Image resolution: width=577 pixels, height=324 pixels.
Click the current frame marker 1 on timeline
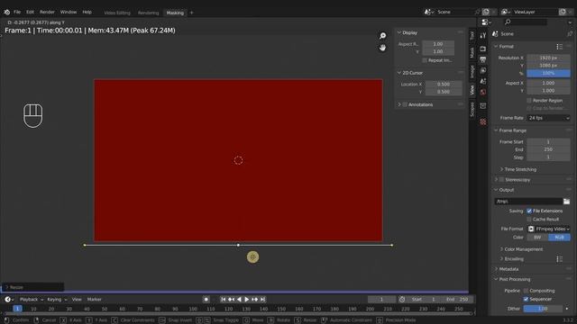(x=17, y=309)
